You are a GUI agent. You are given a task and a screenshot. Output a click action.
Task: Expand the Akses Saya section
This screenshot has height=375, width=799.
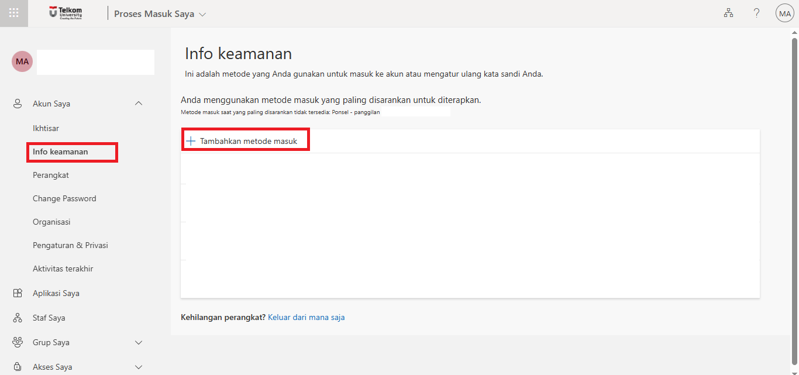pyautogui.click(x=139, y=367)
